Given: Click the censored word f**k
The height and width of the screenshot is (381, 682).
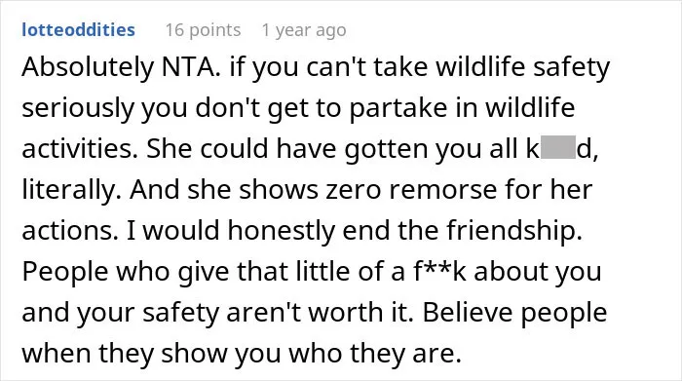Looking at the screenshot, I should 439,271.
